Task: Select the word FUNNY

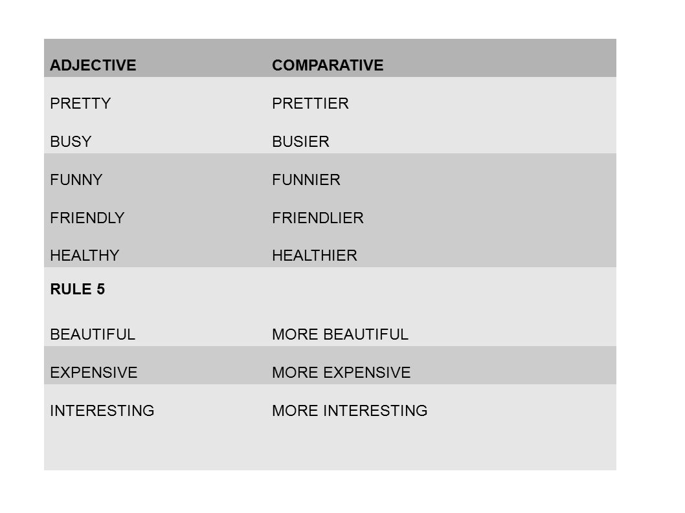Action: click(76, 179)
